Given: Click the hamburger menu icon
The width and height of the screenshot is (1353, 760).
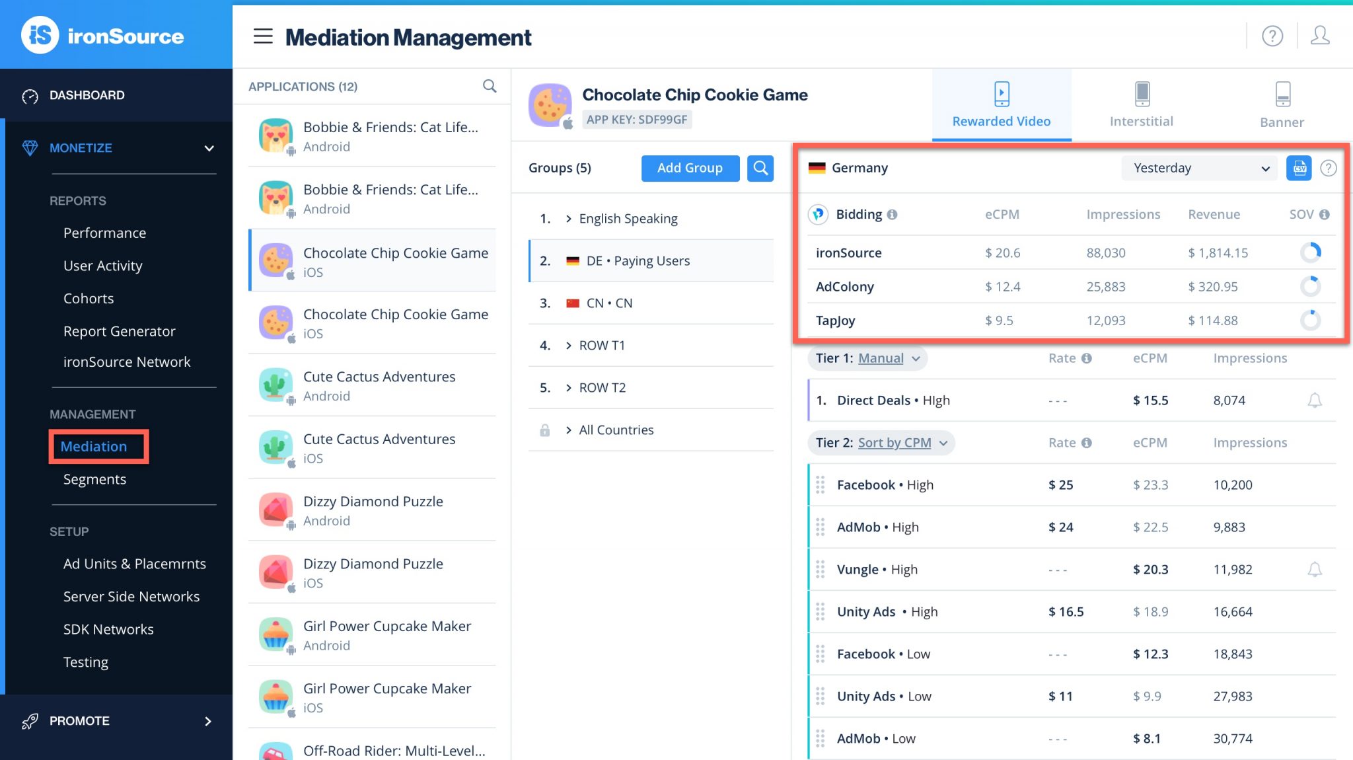Looking at the screenshot, I should click(x=263, y=36).
